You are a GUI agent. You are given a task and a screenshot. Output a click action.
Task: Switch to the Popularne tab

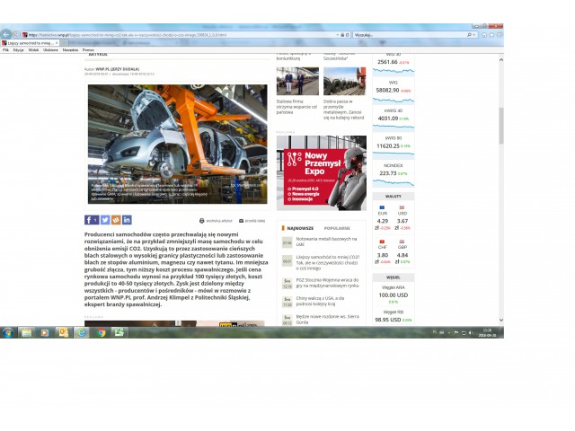pyautogui.click(x=337, y=229)
